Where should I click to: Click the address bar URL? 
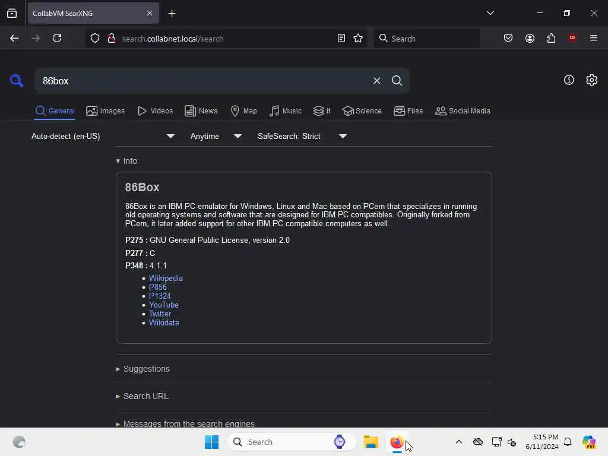tap(173, 39)
